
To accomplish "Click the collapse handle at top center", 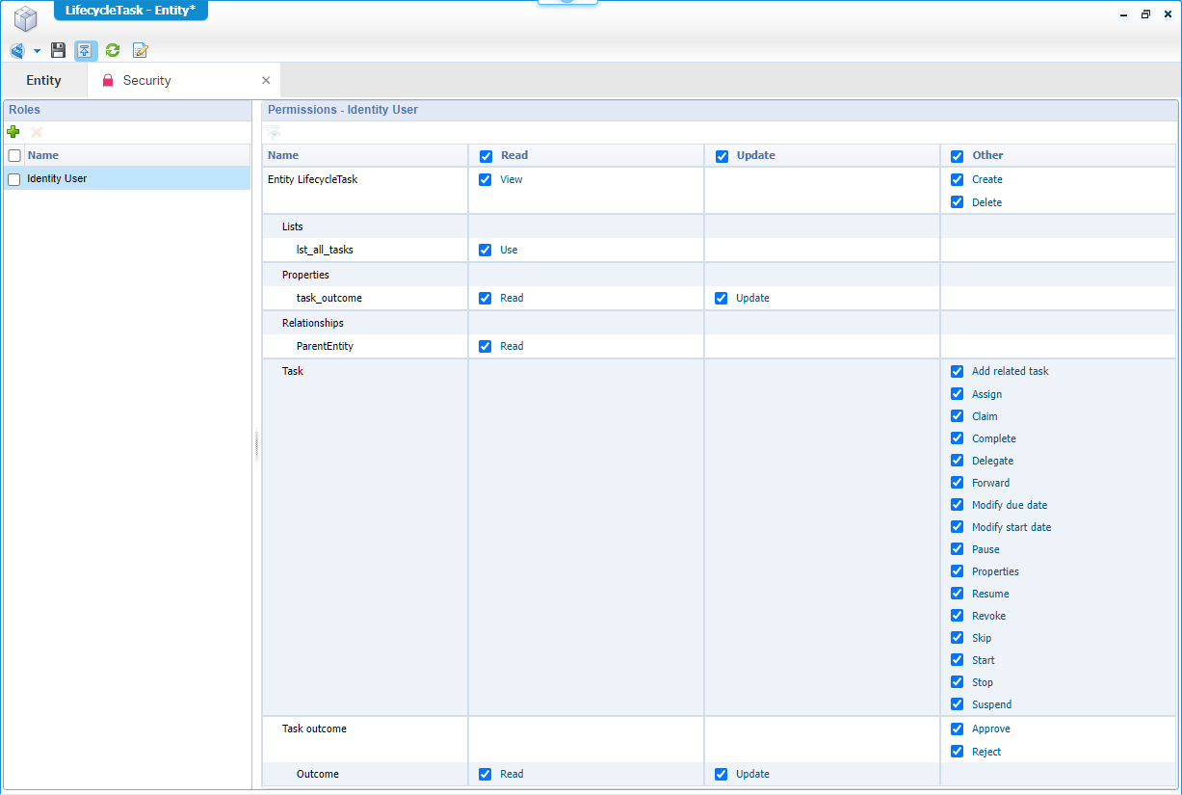I will click(567, 3).
